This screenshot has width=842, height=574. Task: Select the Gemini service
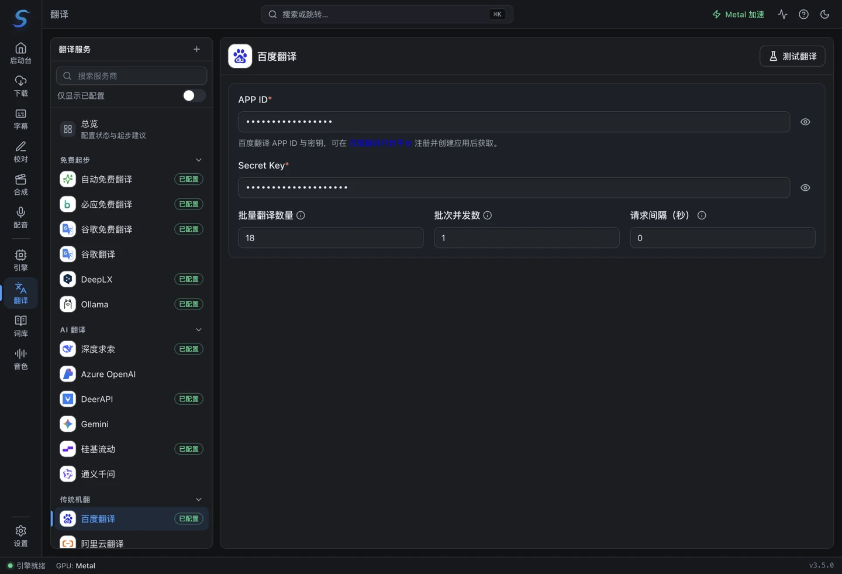click(x=132, y=424)
